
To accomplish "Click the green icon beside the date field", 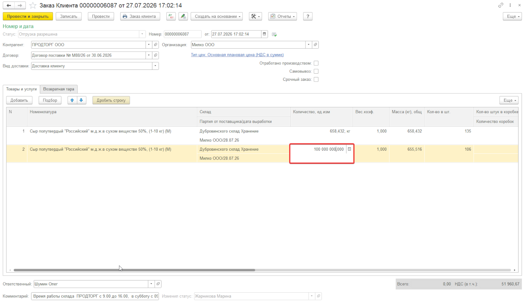I will 274,35.
